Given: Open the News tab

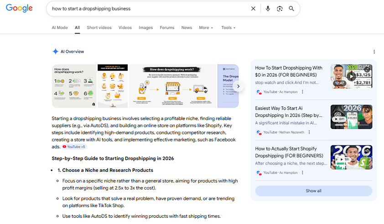Looking at the screenshot, I should (187, 28).
